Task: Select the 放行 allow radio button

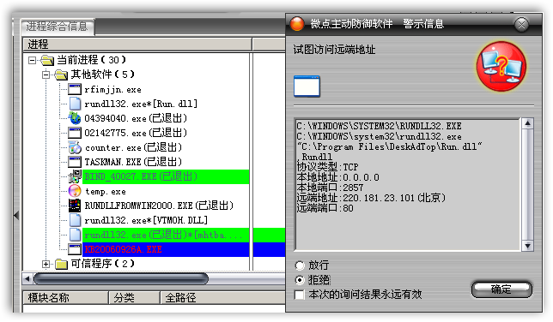Action: [300, 265]
